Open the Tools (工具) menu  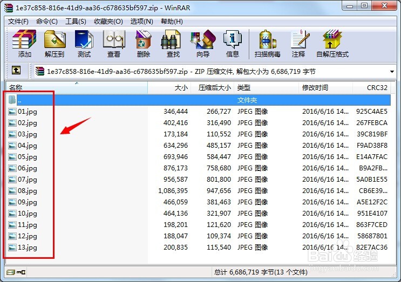pos(76,22)
